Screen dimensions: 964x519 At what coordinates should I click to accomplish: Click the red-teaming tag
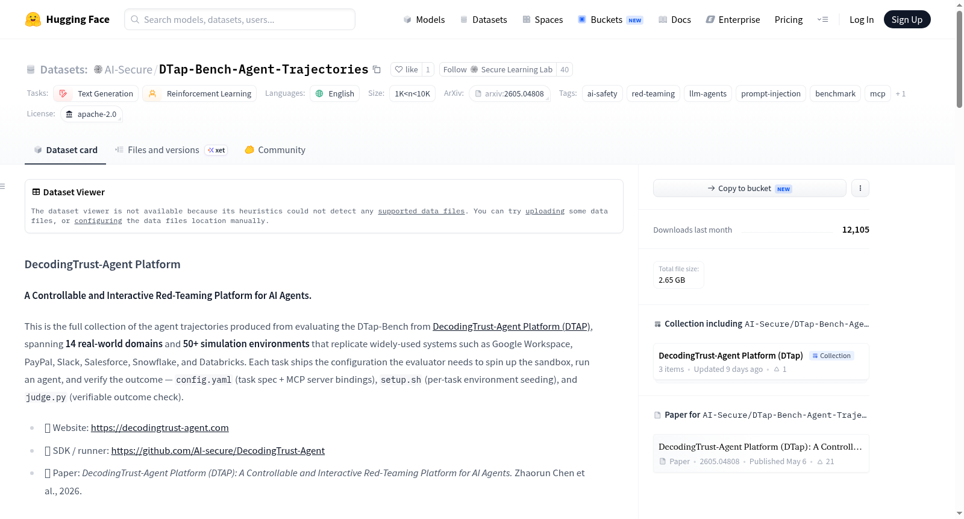tap(653, 93)
